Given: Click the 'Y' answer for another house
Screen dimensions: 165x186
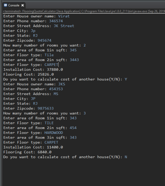Looking at the screenshot, I should coord(126,79).
